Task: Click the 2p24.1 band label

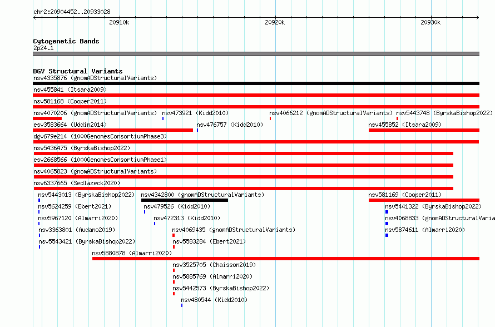Action: [43, 48]
